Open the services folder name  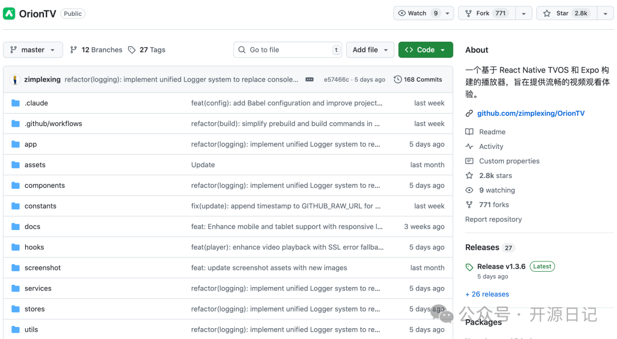click(38, 288)
